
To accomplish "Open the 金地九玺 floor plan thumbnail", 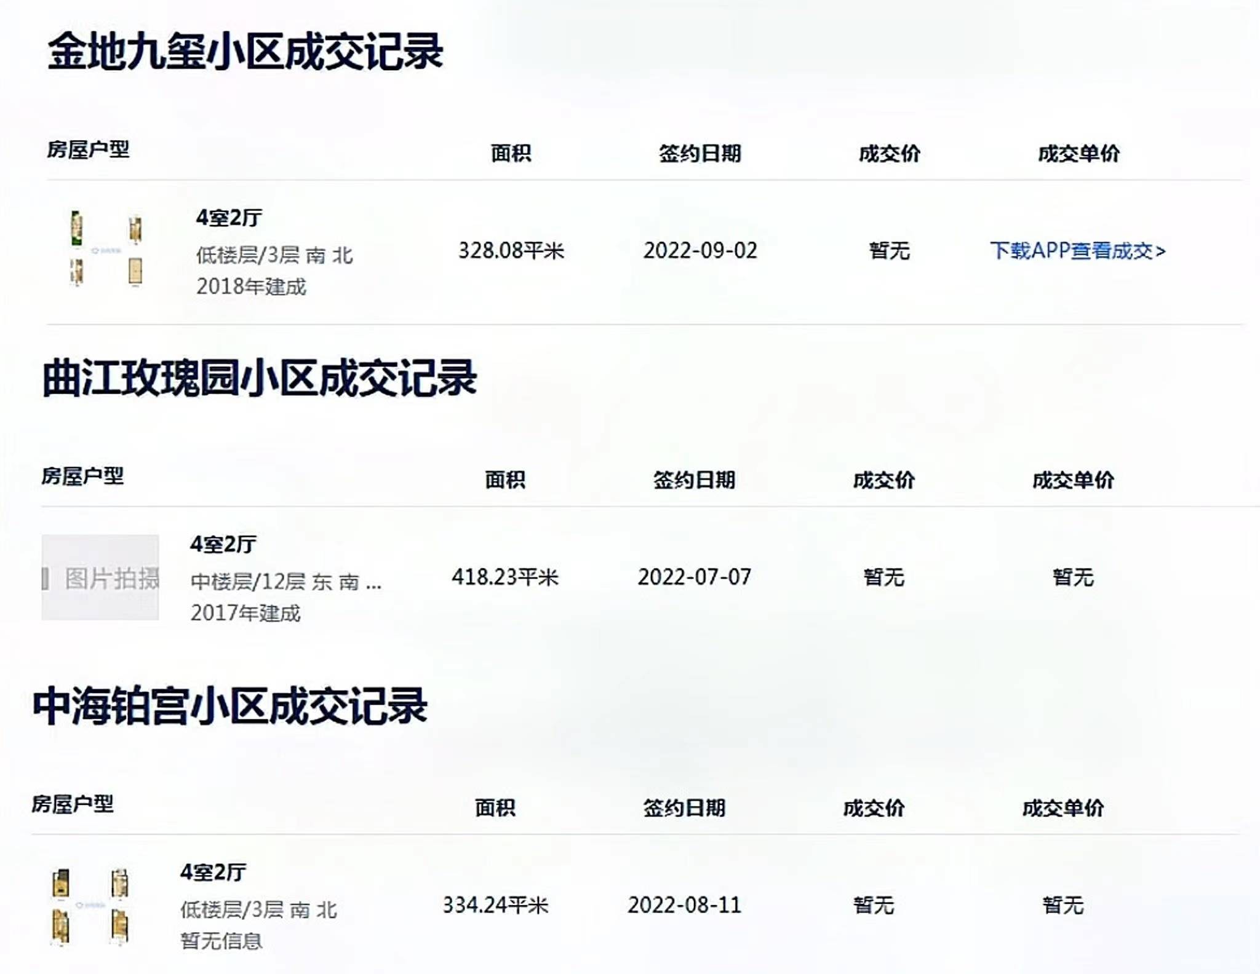I will pyautogui.click(x=105, y=249).
